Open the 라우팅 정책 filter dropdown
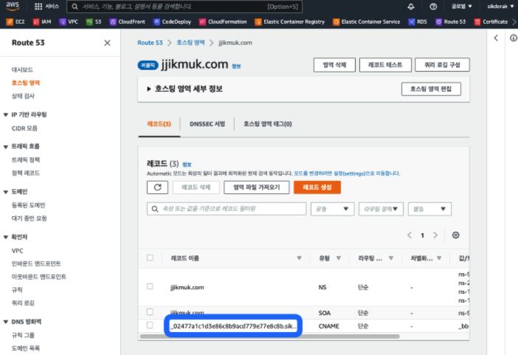This screenshot has height=355, width=518. click(x=381, y=209)
